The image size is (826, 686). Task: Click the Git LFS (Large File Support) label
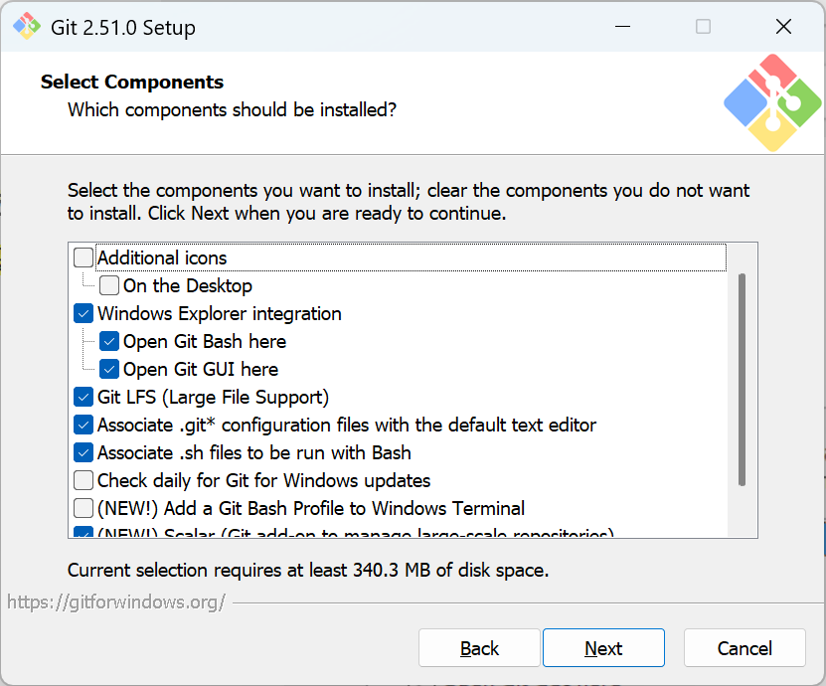pos(214,397)
